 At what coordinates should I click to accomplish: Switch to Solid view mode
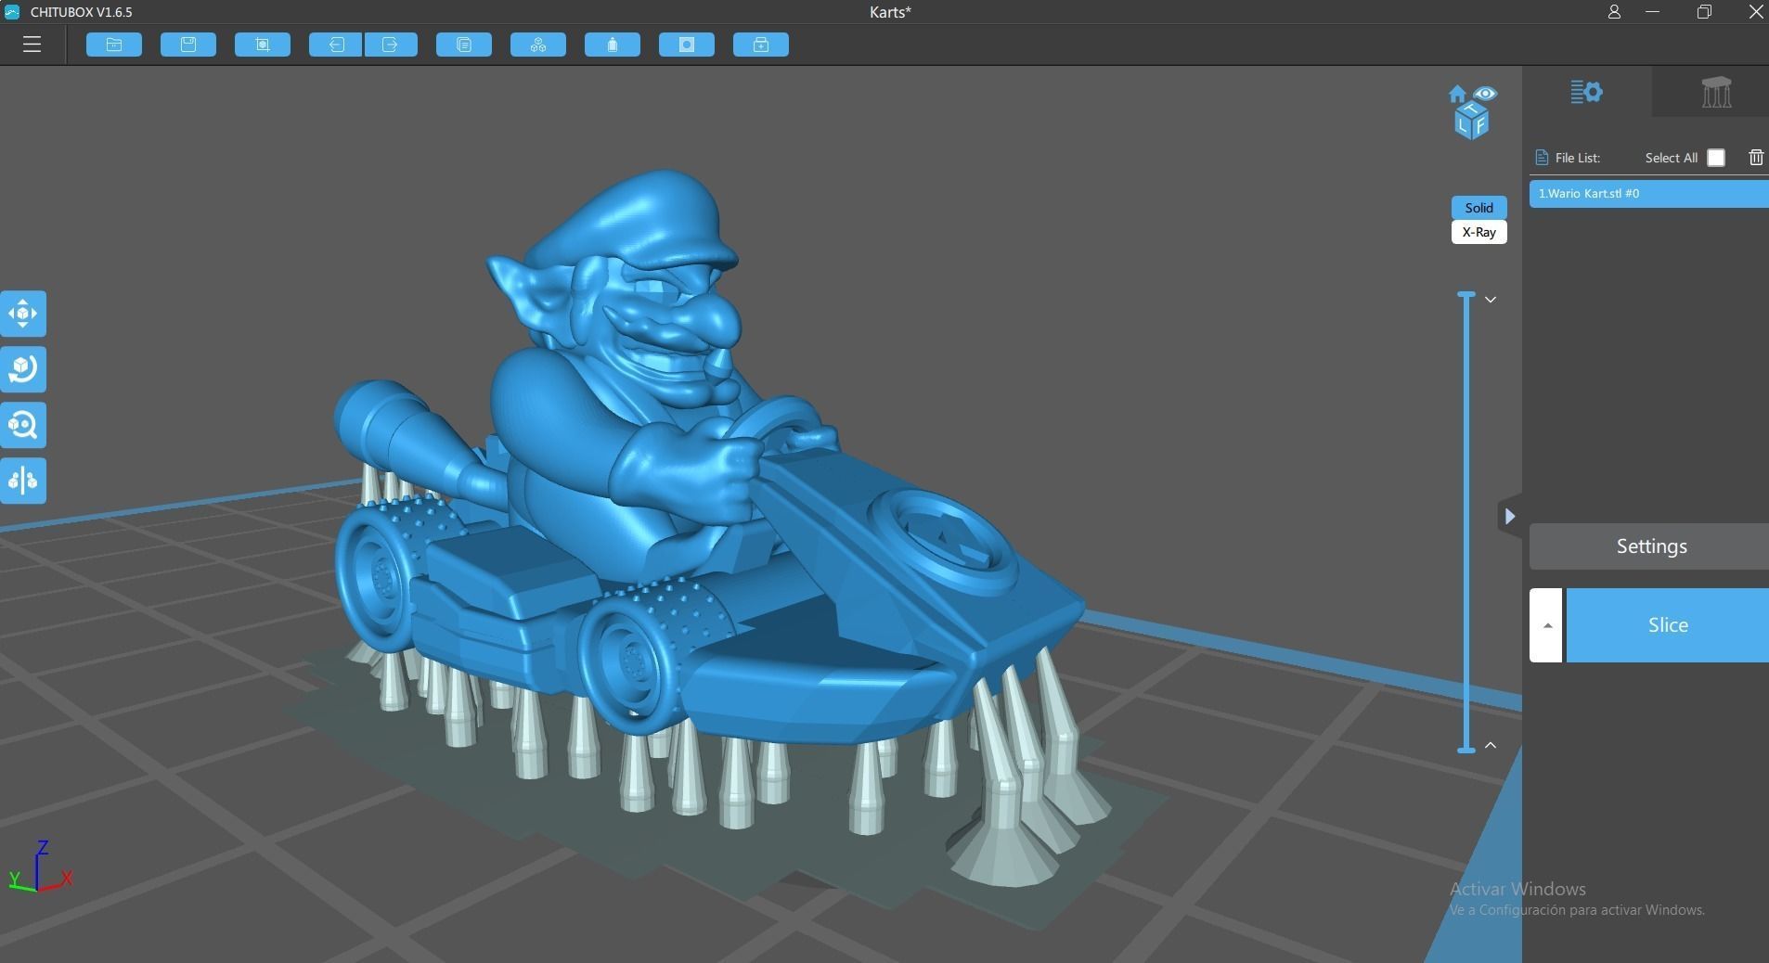(1478, 208)
